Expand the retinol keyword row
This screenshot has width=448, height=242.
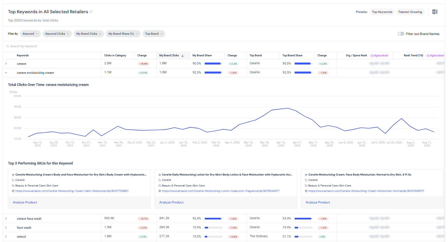click(6, 237)
